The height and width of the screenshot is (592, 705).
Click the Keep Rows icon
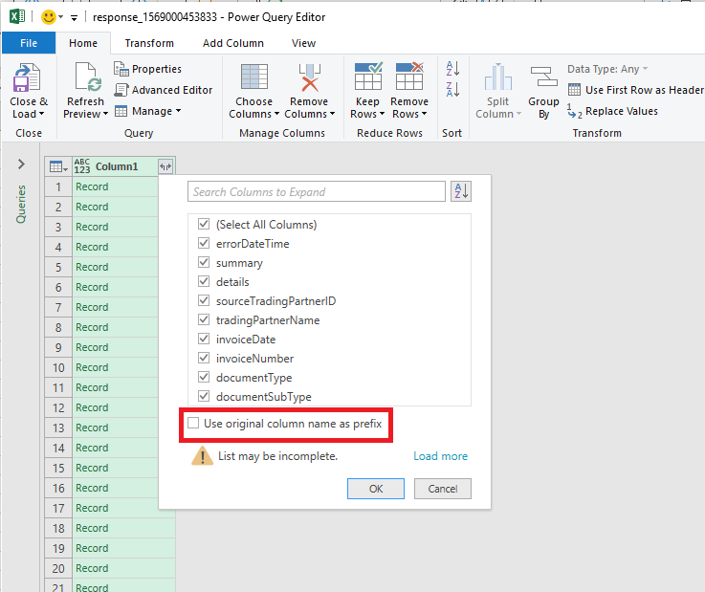point(367,77)
